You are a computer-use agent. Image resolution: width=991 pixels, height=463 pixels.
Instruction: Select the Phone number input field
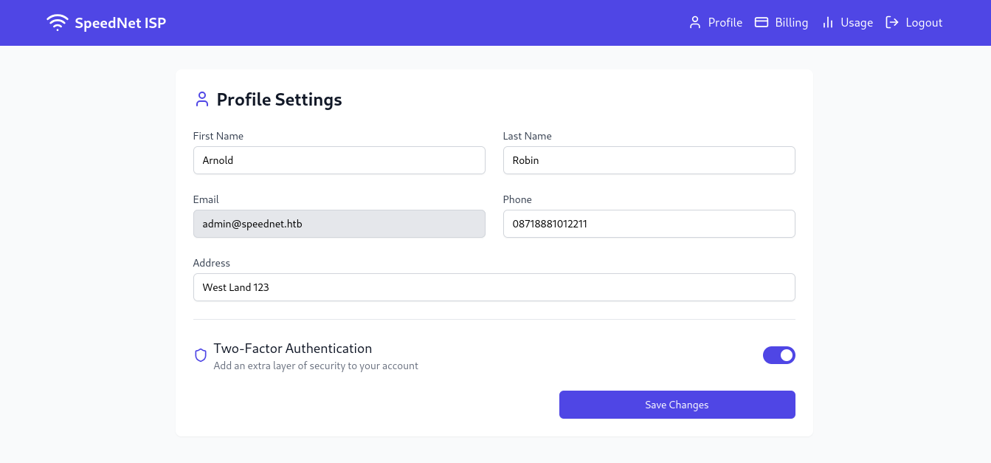[649, 224]
